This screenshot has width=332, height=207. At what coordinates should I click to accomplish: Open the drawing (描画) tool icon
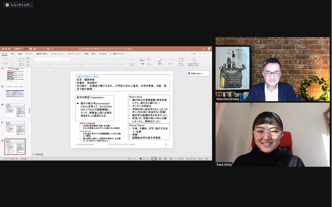pyautogui.click(x=159, y=60)
